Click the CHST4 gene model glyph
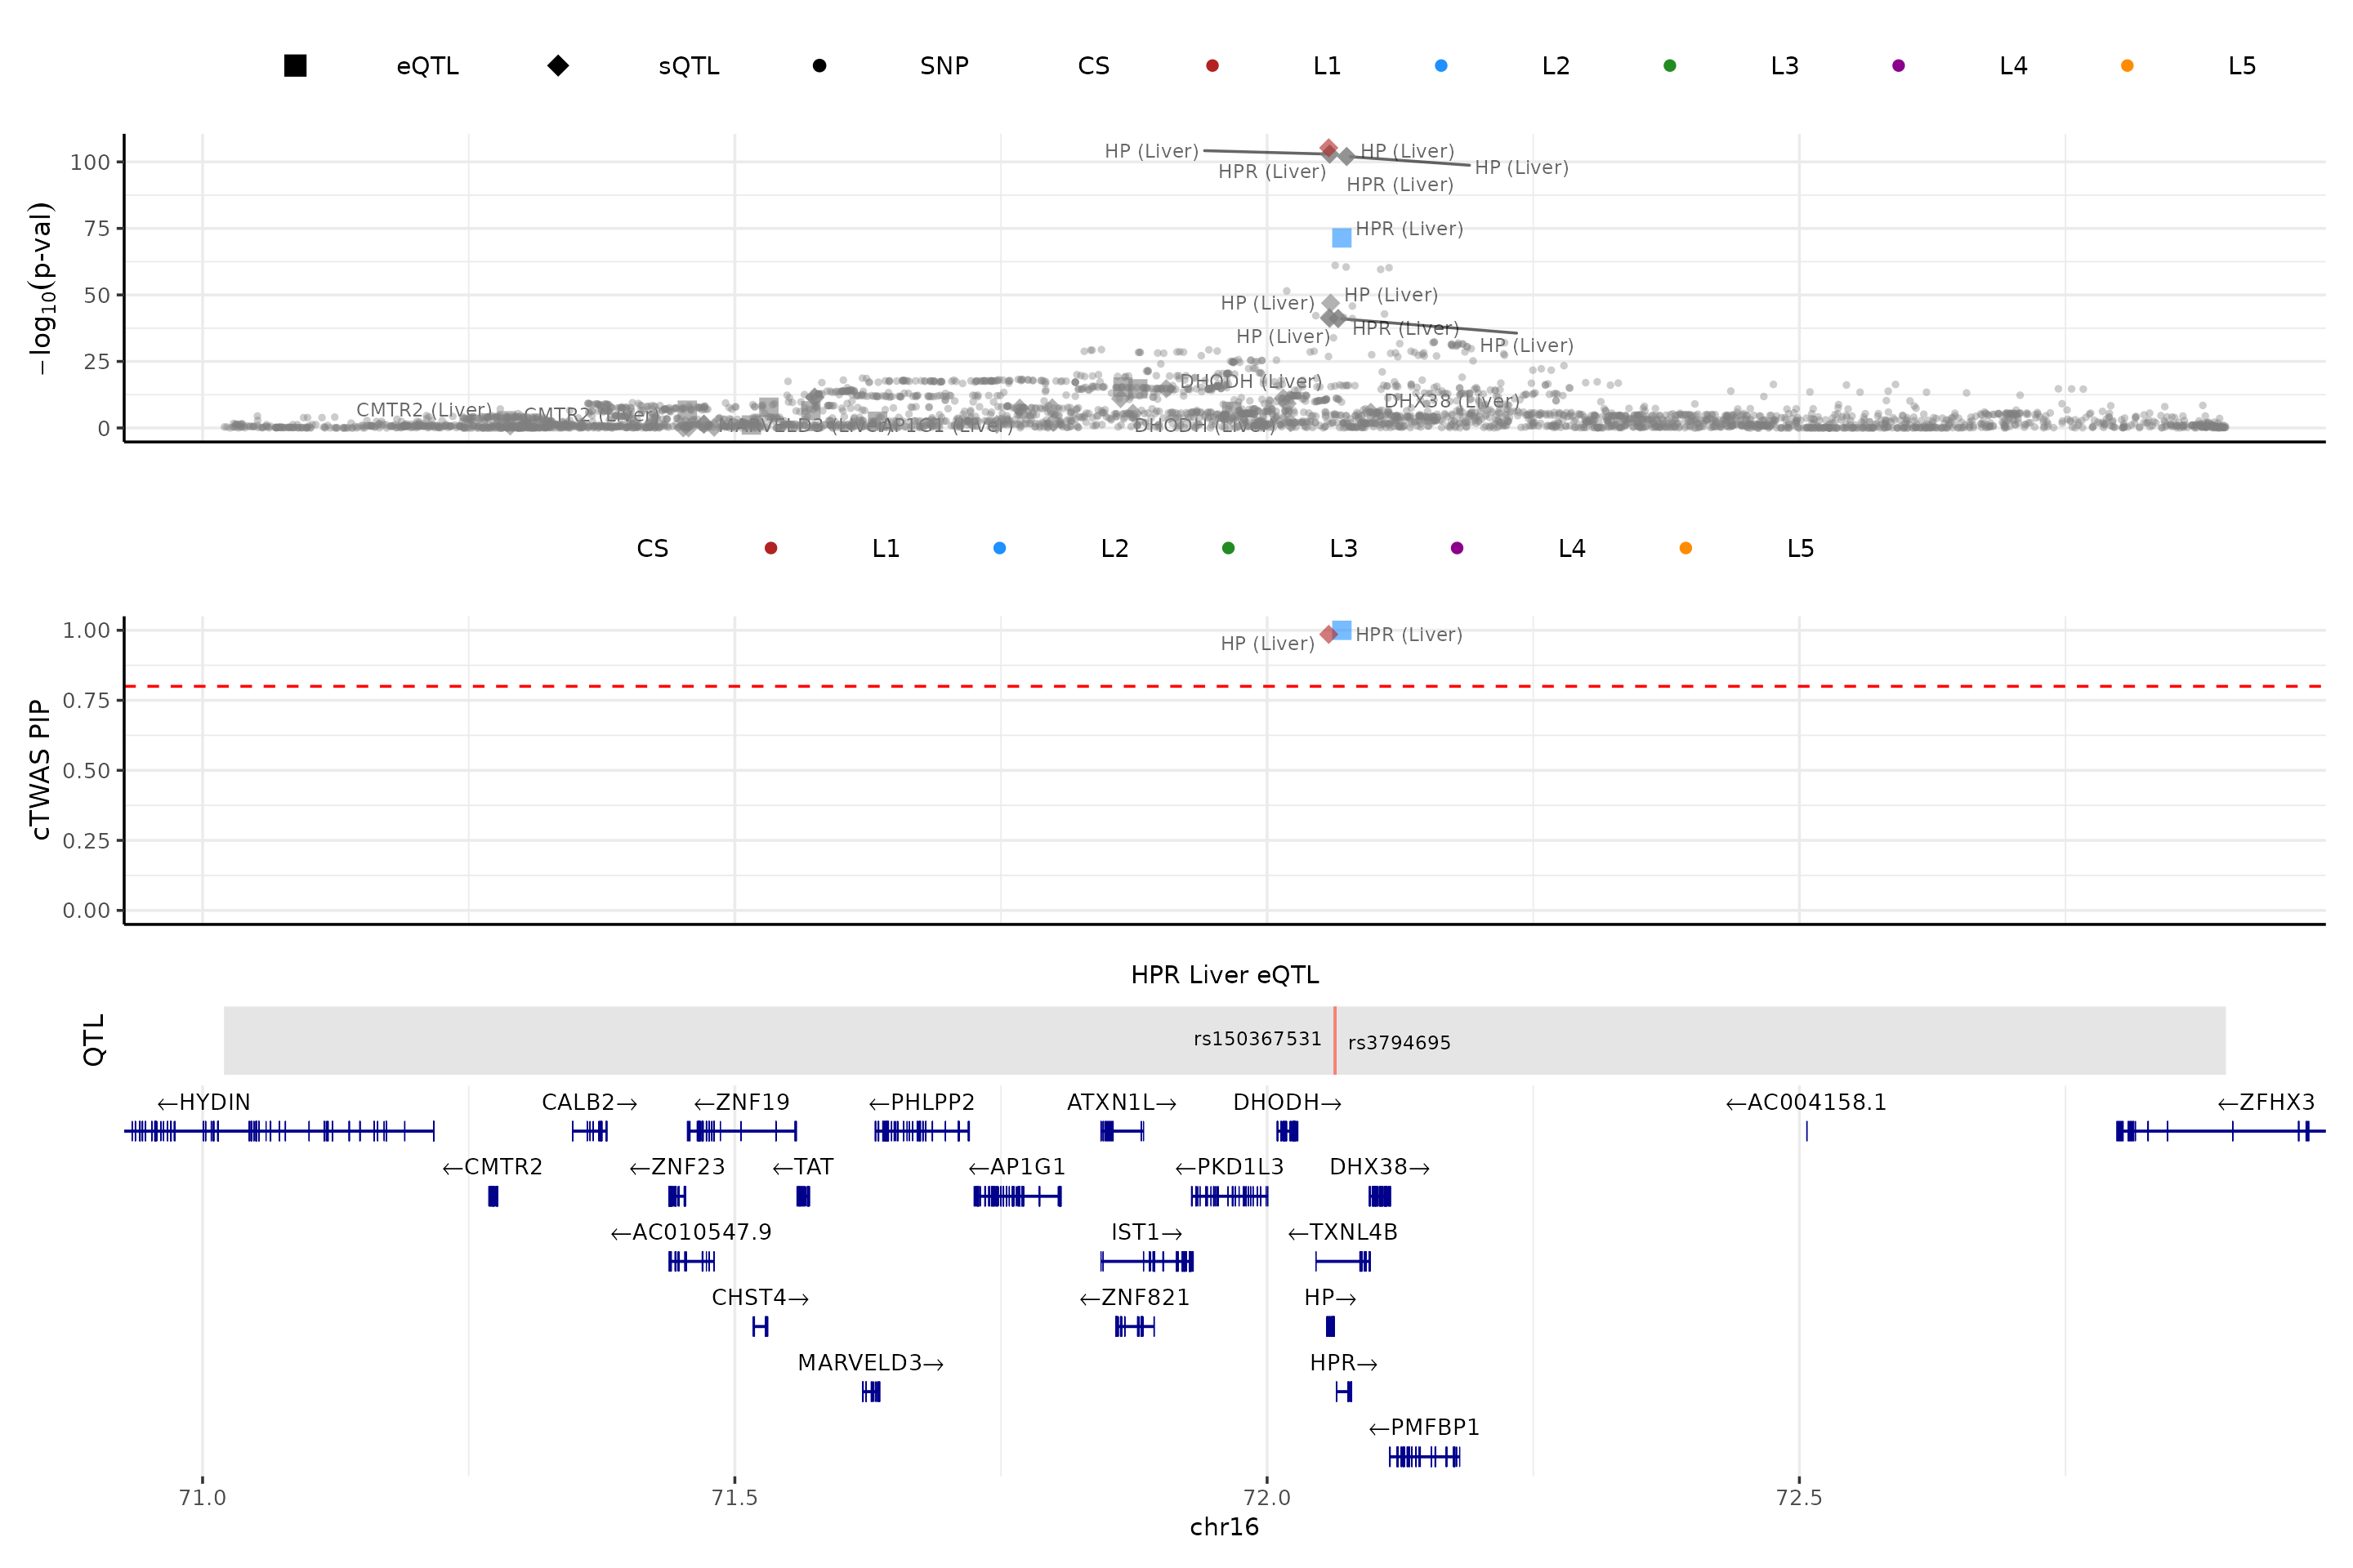2353x1568 pixels. 761,1327
